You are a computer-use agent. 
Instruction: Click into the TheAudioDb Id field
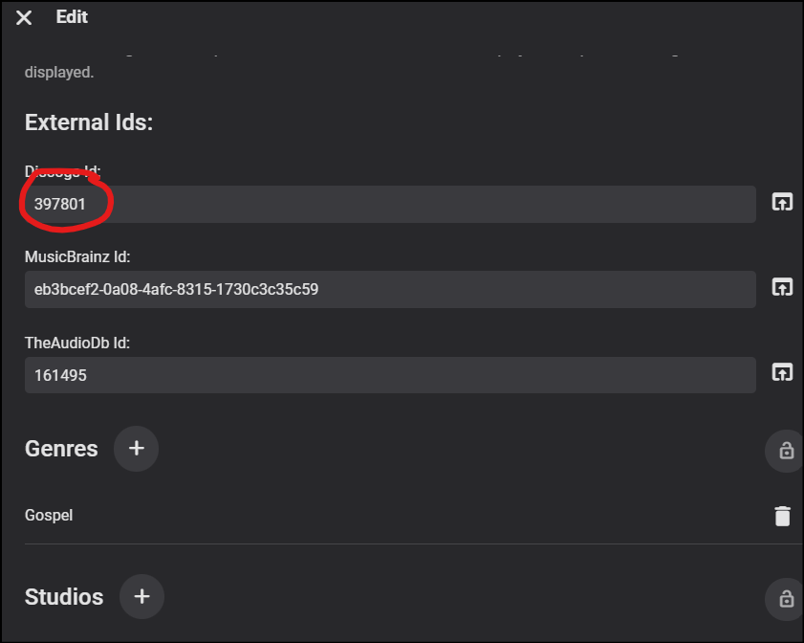382,375
